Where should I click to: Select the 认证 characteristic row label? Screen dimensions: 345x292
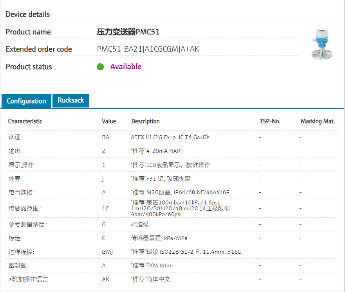16,138
